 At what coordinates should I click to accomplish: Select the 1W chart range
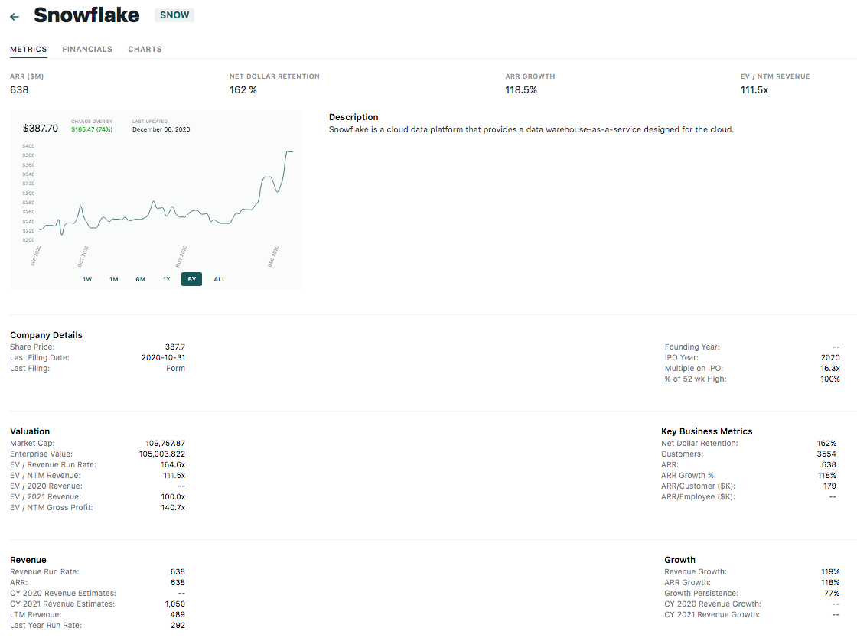[x=87, y=279]
